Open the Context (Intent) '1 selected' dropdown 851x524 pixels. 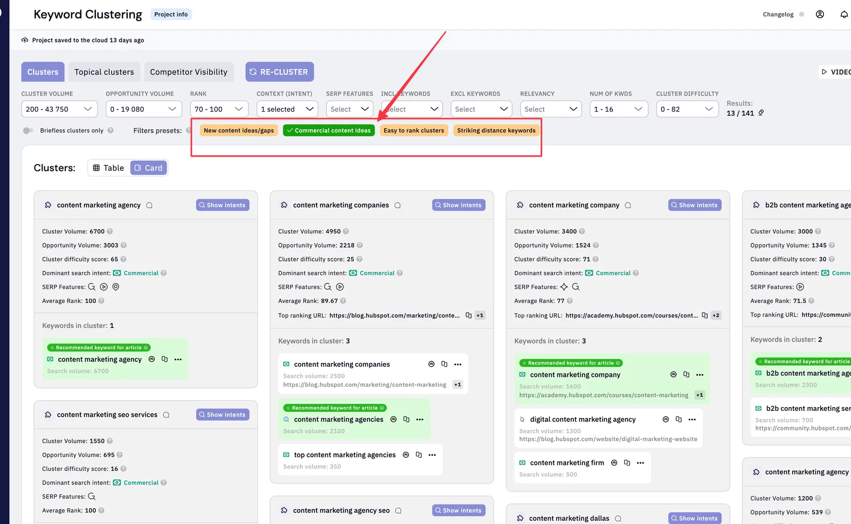(x=287, y=109)
